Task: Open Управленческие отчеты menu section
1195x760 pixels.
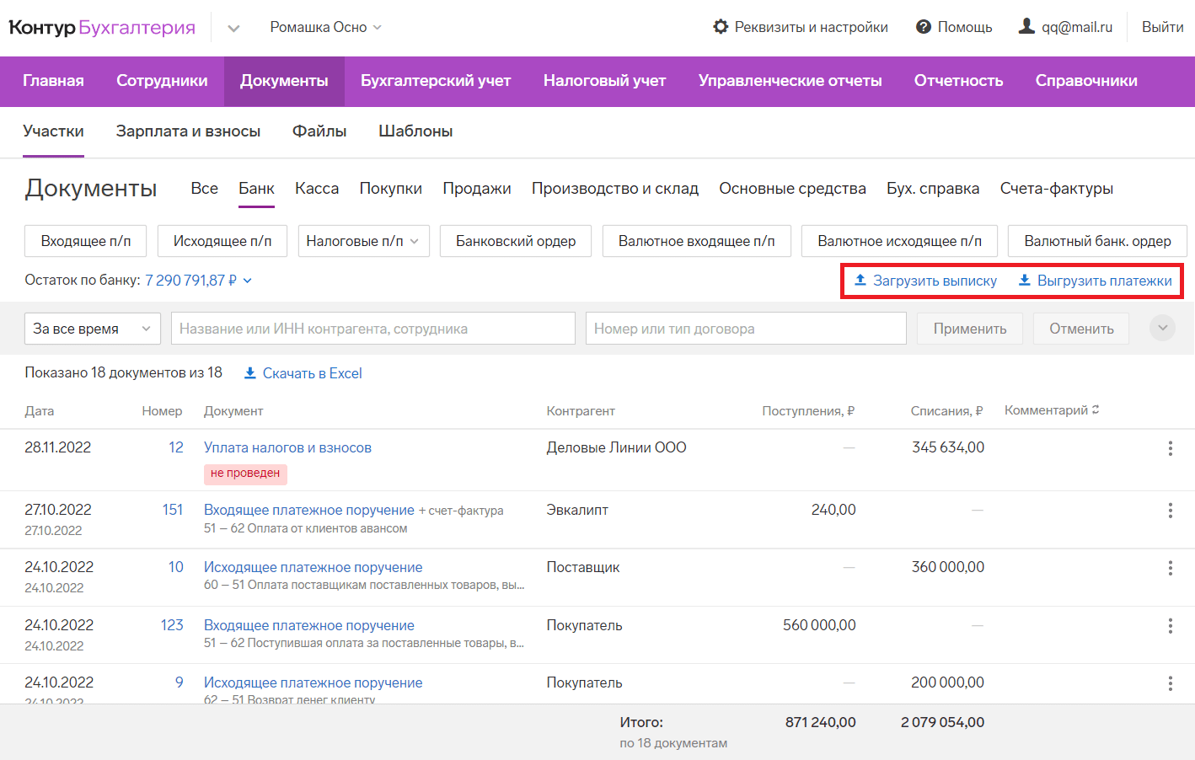Action: (790, 81)
